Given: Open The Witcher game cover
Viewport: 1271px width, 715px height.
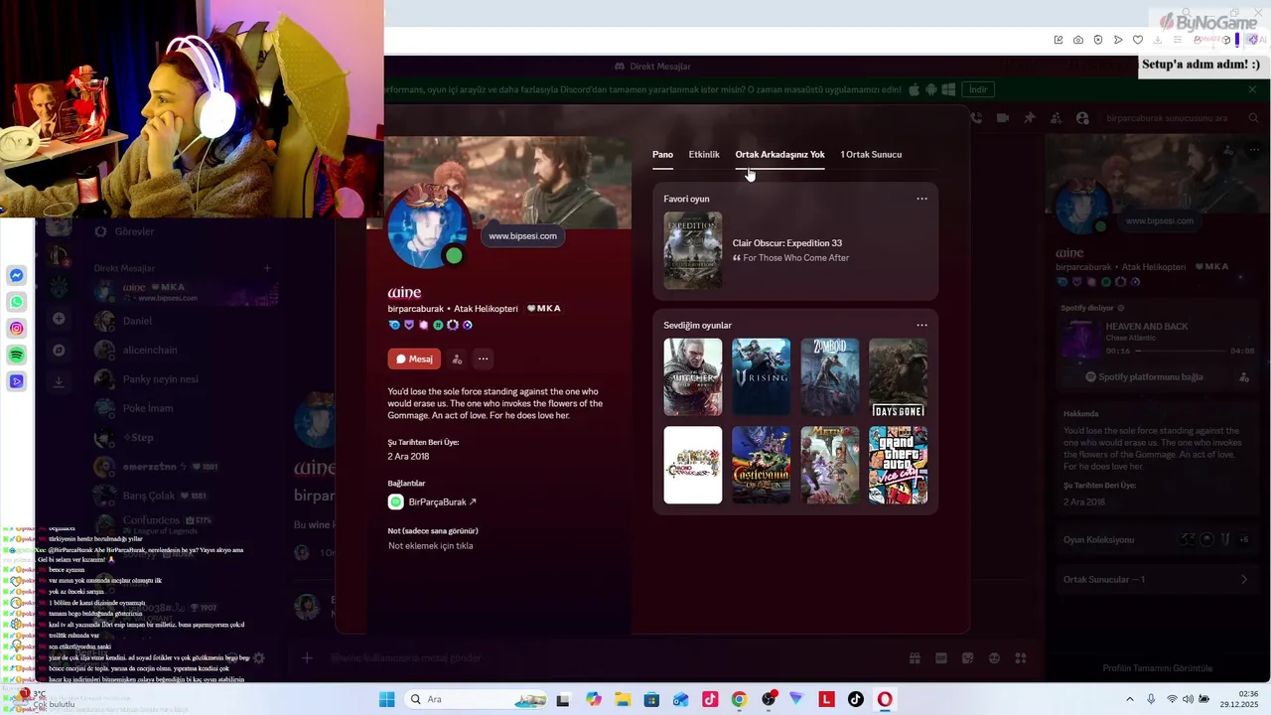Looking at the screenshot, I should pyautogui.click(x=693, y=377).
